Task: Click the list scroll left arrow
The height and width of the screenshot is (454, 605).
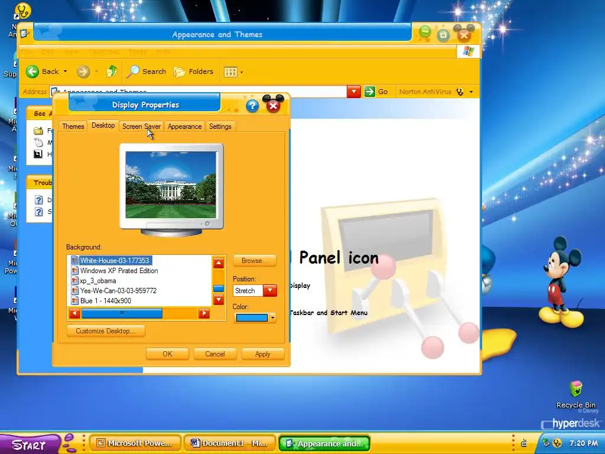Action: pyautogui.click(x=74, y=313)
